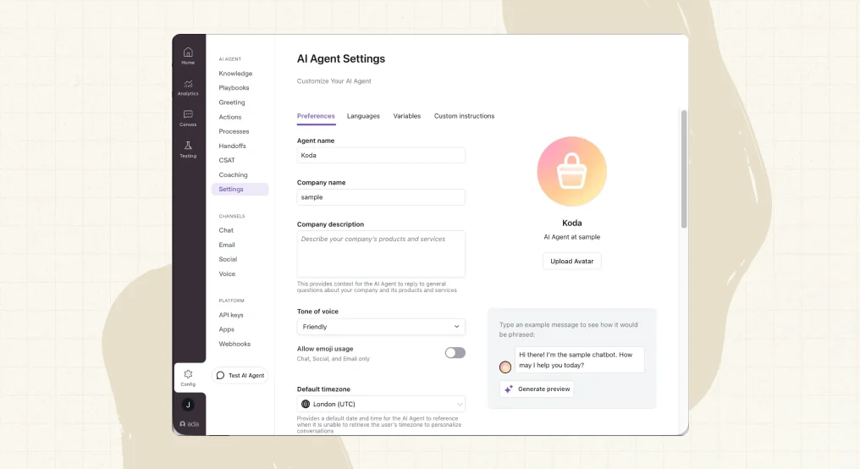The width and height of the screenshot is (860, 469).
Task: Open Actions in the AI Agent menu
Action: [229, 117]
